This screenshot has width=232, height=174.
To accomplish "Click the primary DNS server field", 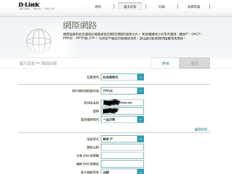I will (x=122, y=156).
